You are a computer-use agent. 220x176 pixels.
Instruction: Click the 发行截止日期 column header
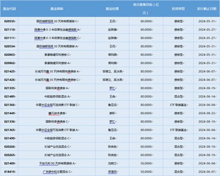pyautogui.click(x=207, y=9)
